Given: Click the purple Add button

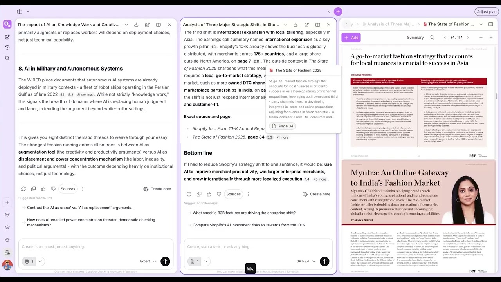Looking at the screenshot, I should click(x=351, y=38).
